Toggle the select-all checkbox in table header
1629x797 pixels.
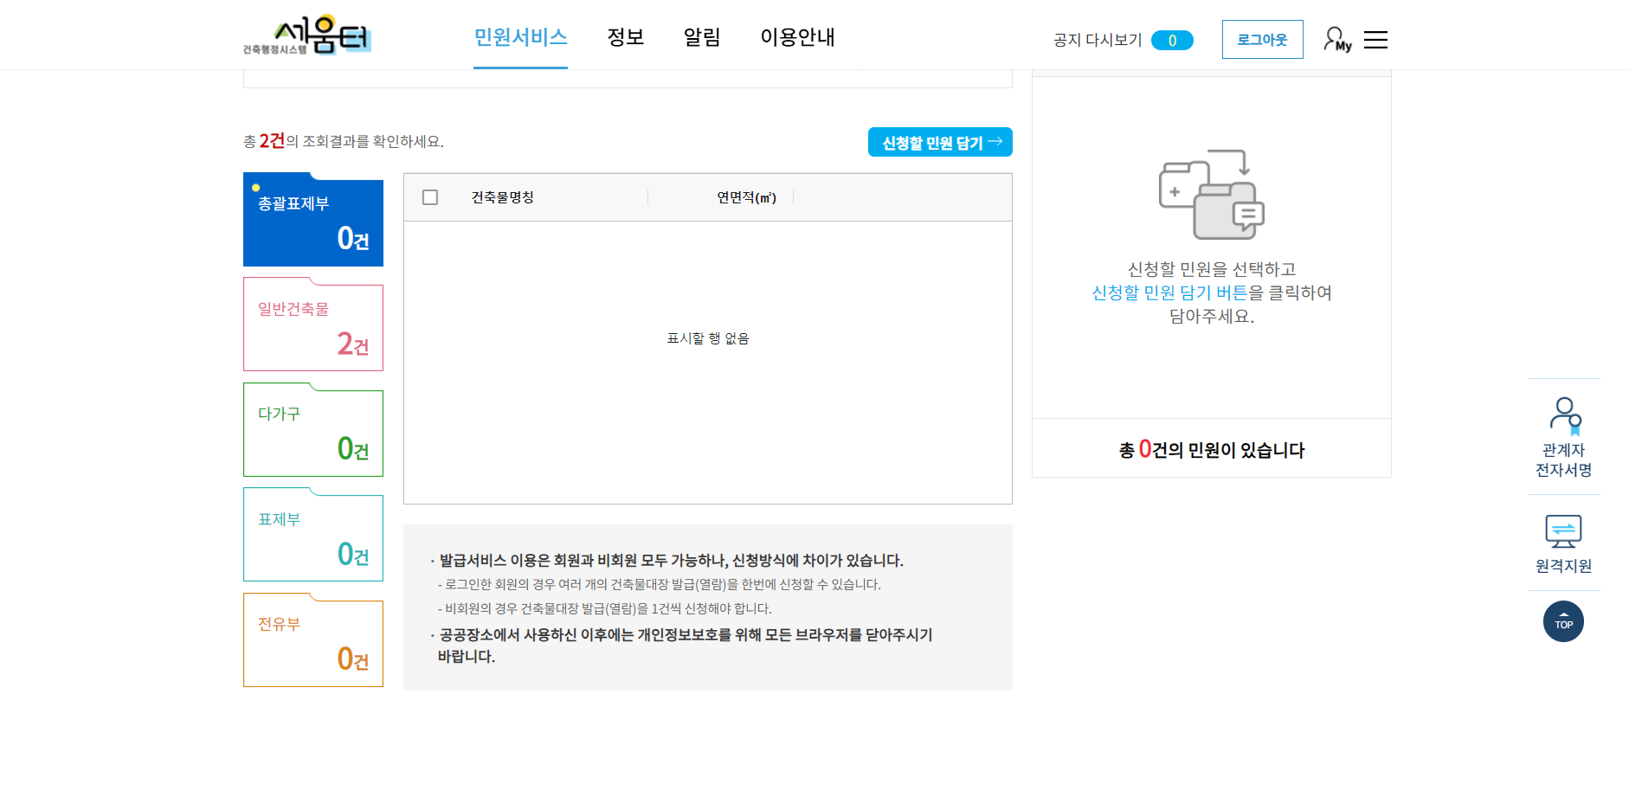430,197
